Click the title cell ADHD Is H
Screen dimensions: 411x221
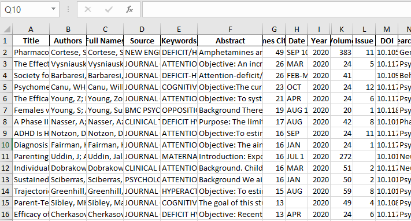pyautogui.click(x=31, y=133)
